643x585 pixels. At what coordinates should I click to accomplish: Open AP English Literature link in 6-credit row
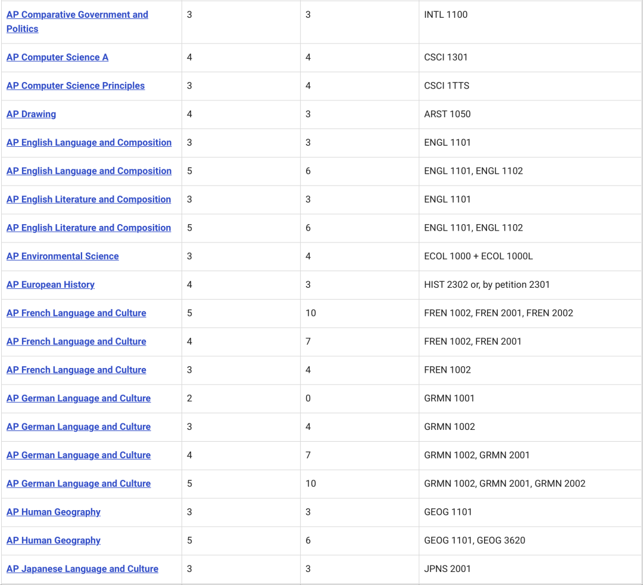coord(89,228)
